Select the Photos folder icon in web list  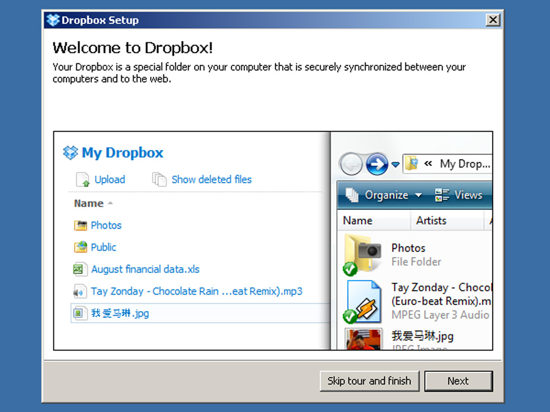(80, 225)
